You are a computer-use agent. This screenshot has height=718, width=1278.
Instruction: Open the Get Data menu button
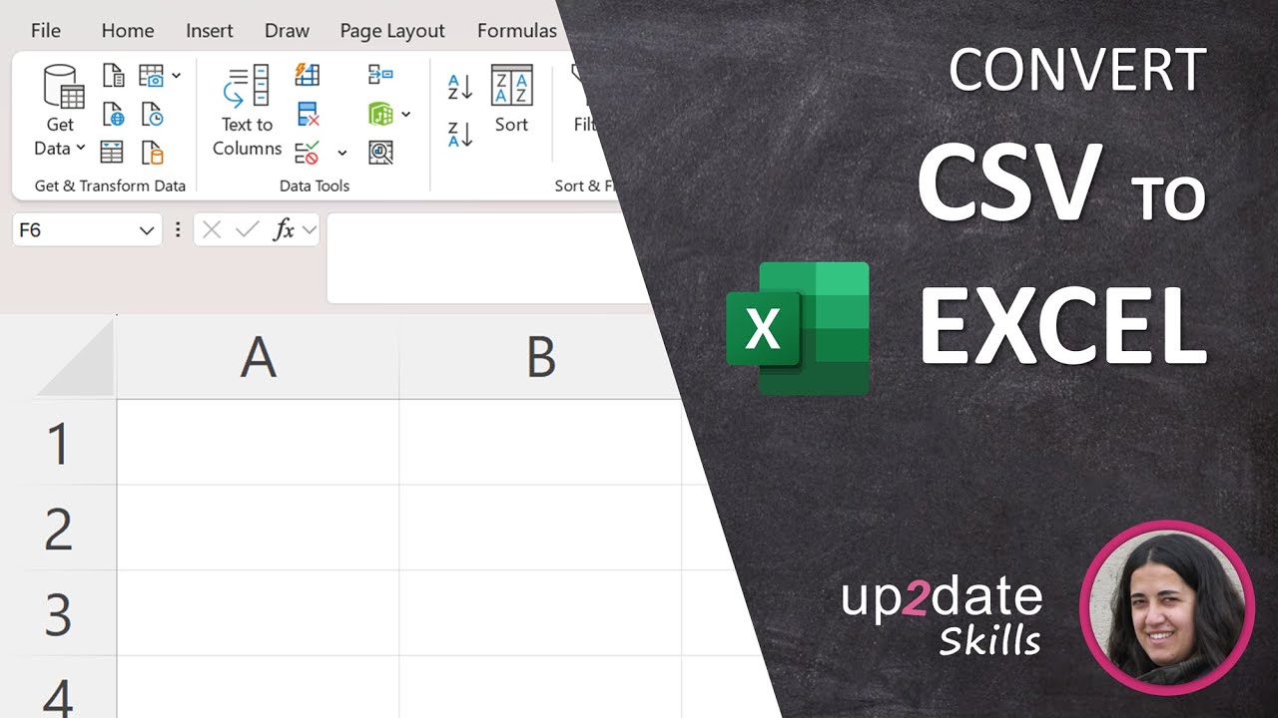(60, 112)
